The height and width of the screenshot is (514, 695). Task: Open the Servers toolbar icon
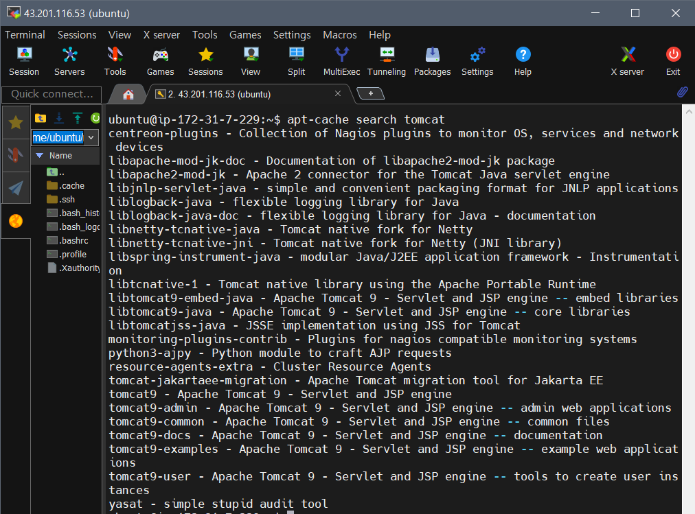(69, 61)
